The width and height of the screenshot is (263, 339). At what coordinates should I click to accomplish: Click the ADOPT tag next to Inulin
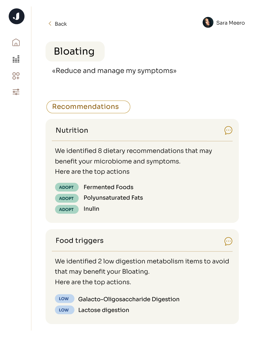click(67, 209)
